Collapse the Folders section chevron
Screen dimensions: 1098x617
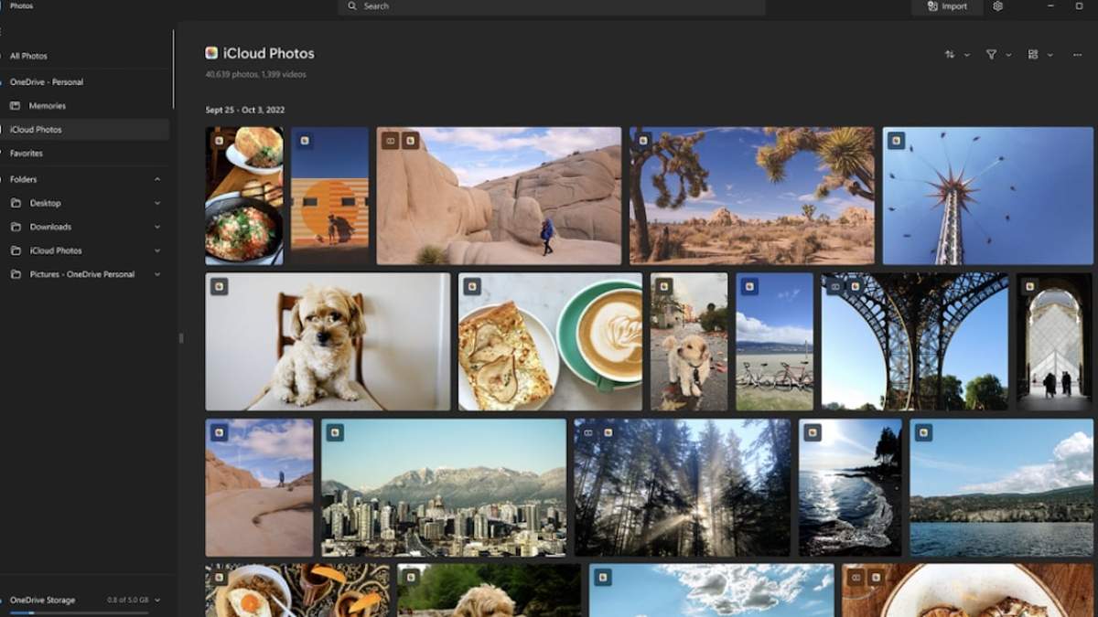pyautogui.click(x=157, y=179)
